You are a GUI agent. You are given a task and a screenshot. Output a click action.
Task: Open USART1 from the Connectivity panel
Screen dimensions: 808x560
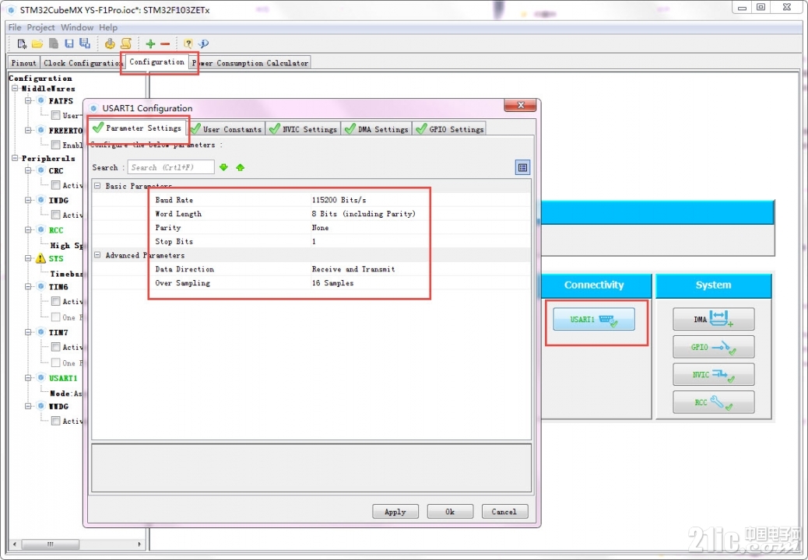pos(594,319)
